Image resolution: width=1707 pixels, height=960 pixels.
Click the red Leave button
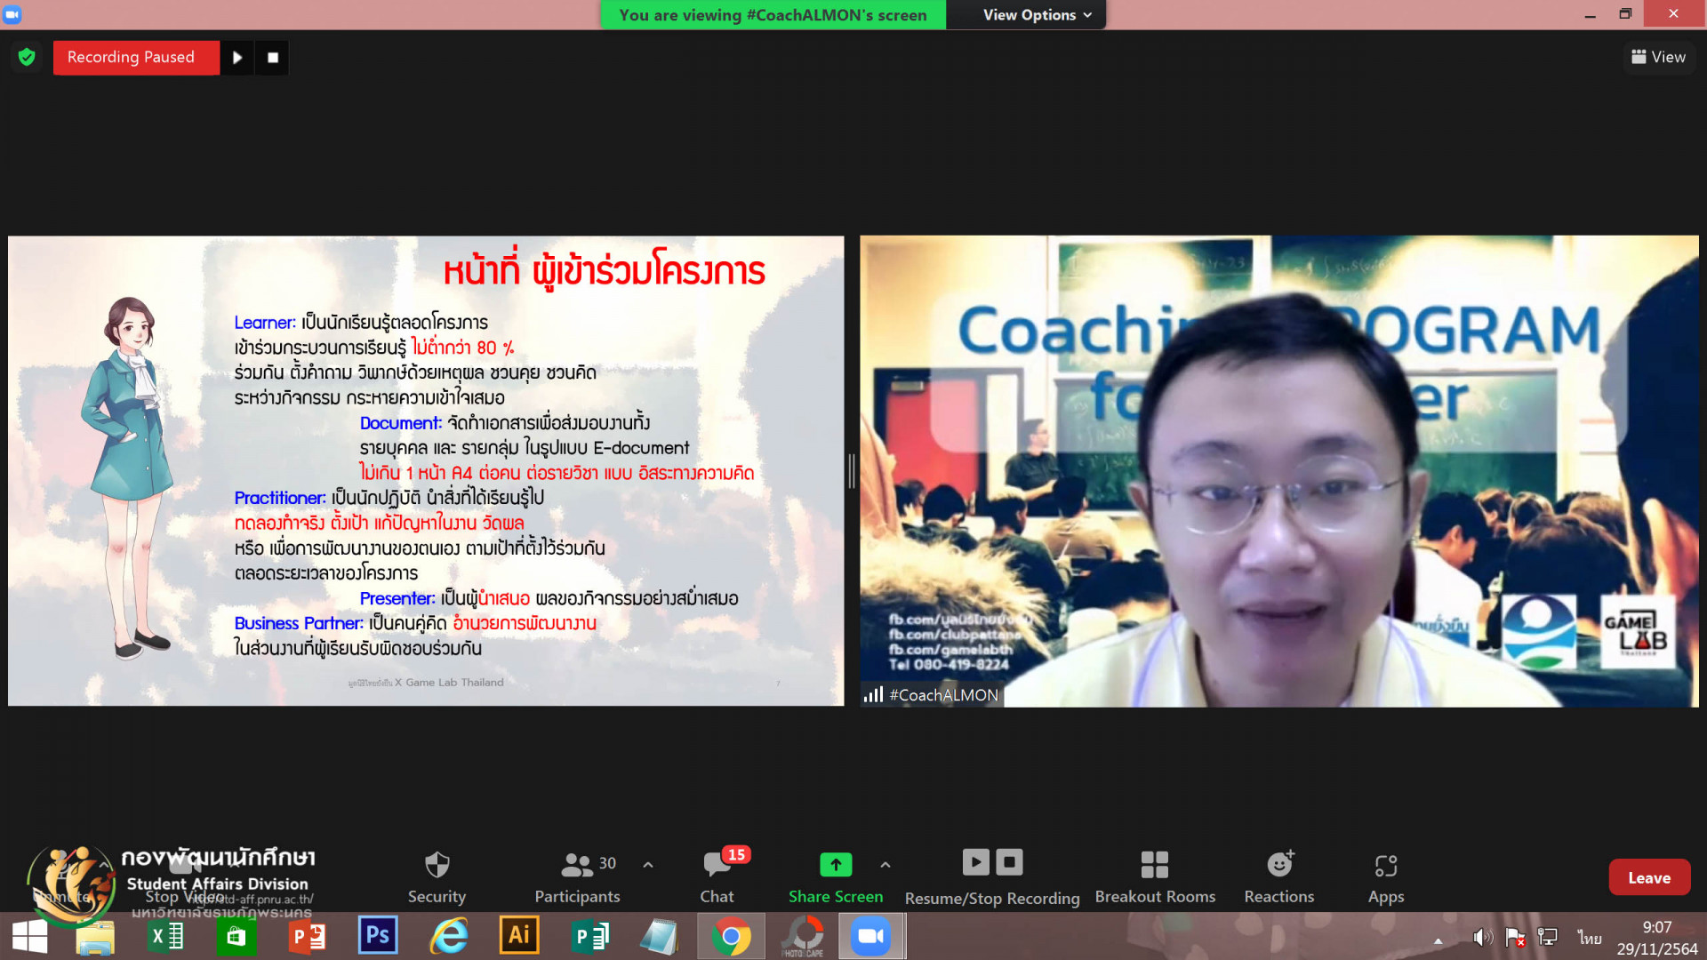(1648, 877)
